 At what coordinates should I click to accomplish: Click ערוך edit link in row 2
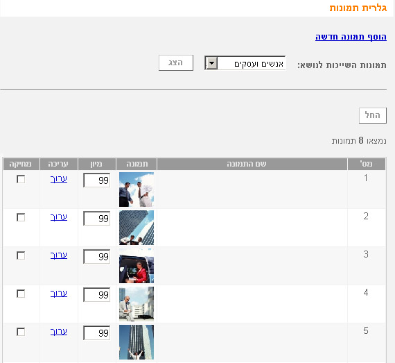click(x=59, y=217)
